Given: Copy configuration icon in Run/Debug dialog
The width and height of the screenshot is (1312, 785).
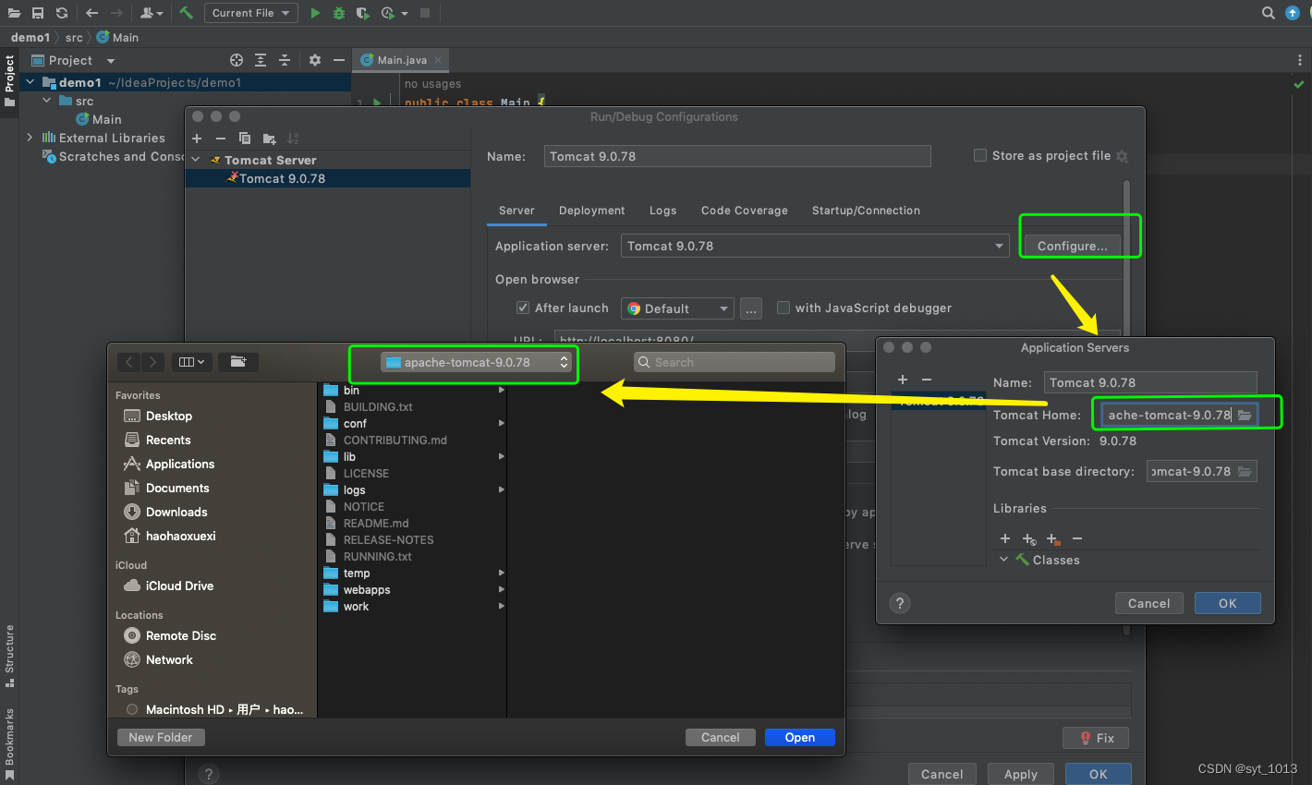Looking at the screenshot, I should (245, 139).
